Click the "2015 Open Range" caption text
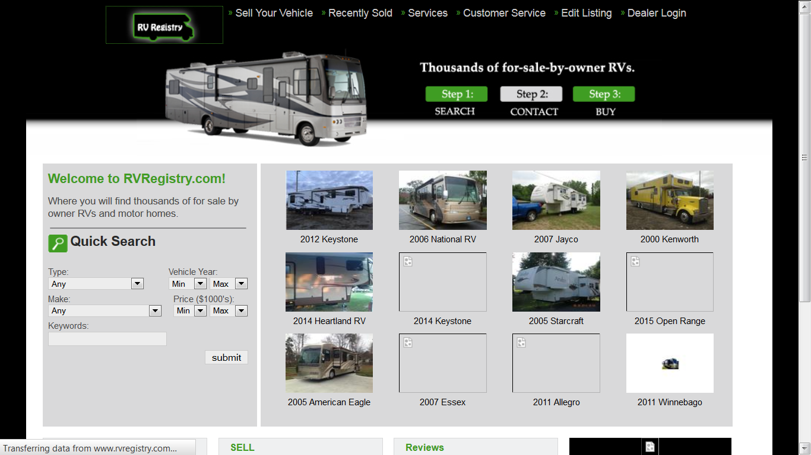Viewport: 811px width, 455px height. point(670,321)
